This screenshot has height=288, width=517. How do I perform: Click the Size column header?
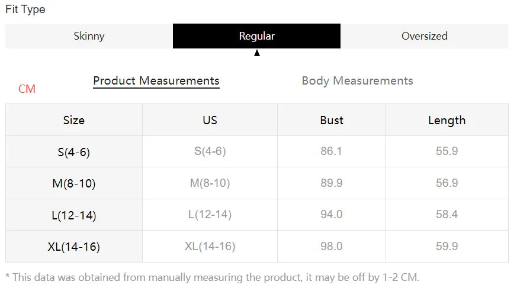[x=74, y=120]
